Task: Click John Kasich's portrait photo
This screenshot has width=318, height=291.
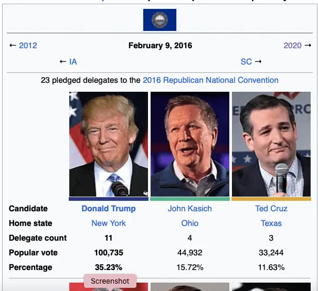Action: pos(190,144)
